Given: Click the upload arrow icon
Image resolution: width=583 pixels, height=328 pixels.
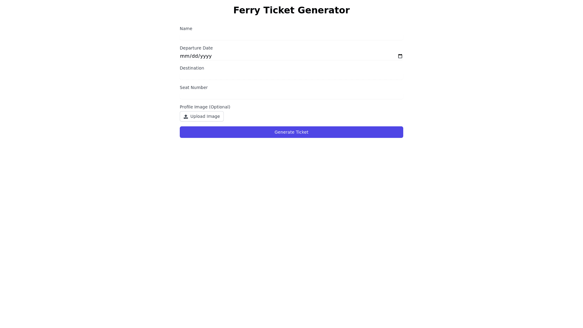Looking at the screenshot, I should [x=186, y=117].
